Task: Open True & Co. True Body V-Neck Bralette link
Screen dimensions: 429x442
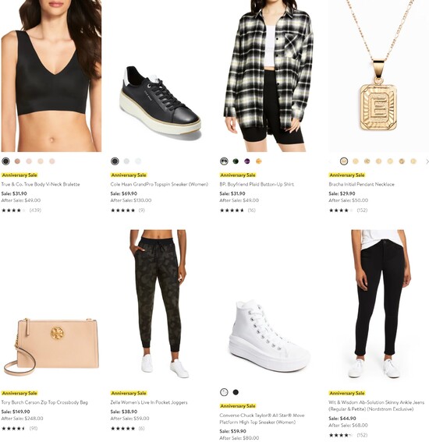Action: 41,184
